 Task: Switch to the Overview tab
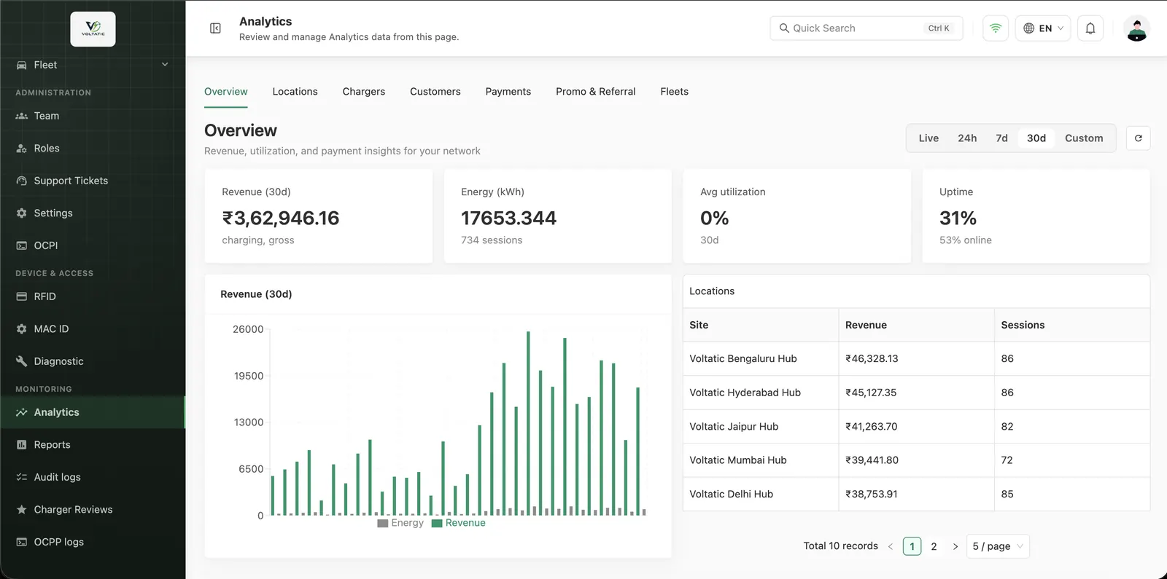click(226, 92)
